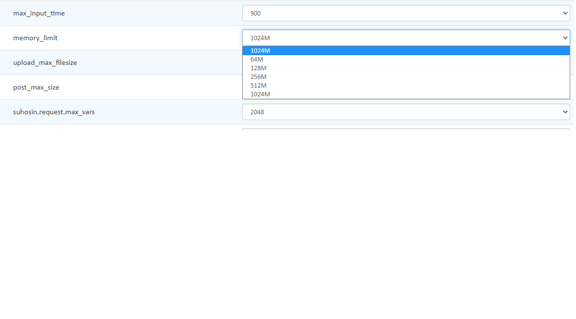Open the suhosin.request.max_vars dropdown showing 2048
576x319 pixels.
coord(406,112)
